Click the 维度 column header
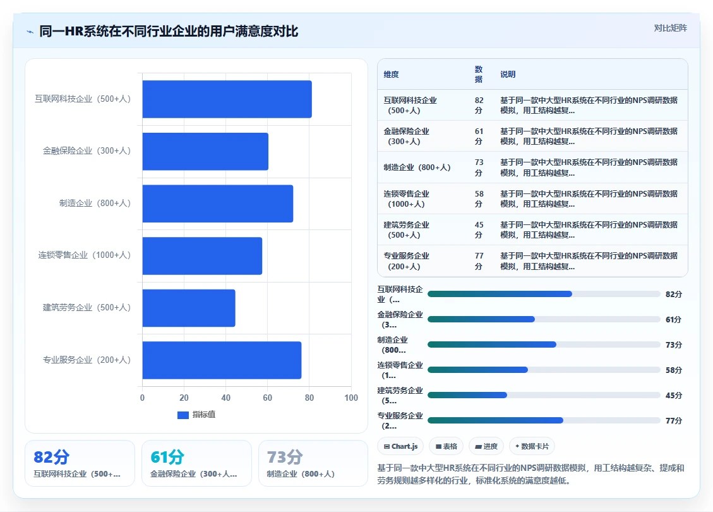 point(391,74)
